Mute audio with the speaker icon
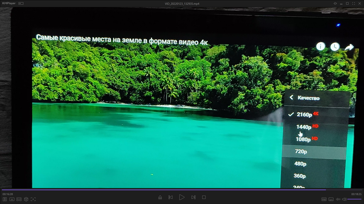 click(344, 199)
